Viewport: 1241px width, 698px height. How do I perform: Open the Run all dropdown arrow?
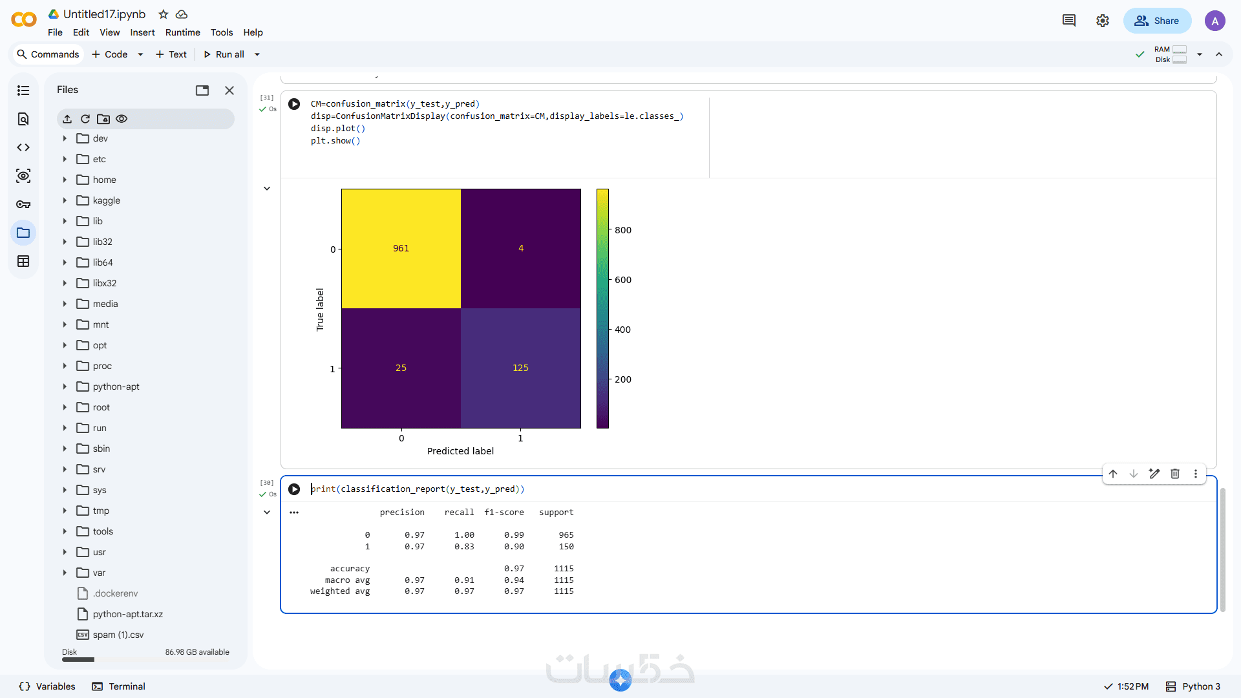click(257, 54)
